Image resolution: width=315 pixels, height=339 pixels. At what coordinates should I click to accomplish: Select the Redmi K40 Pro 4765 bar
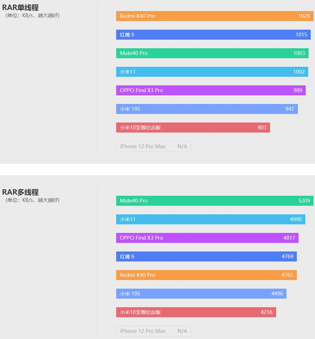(207, 275)
